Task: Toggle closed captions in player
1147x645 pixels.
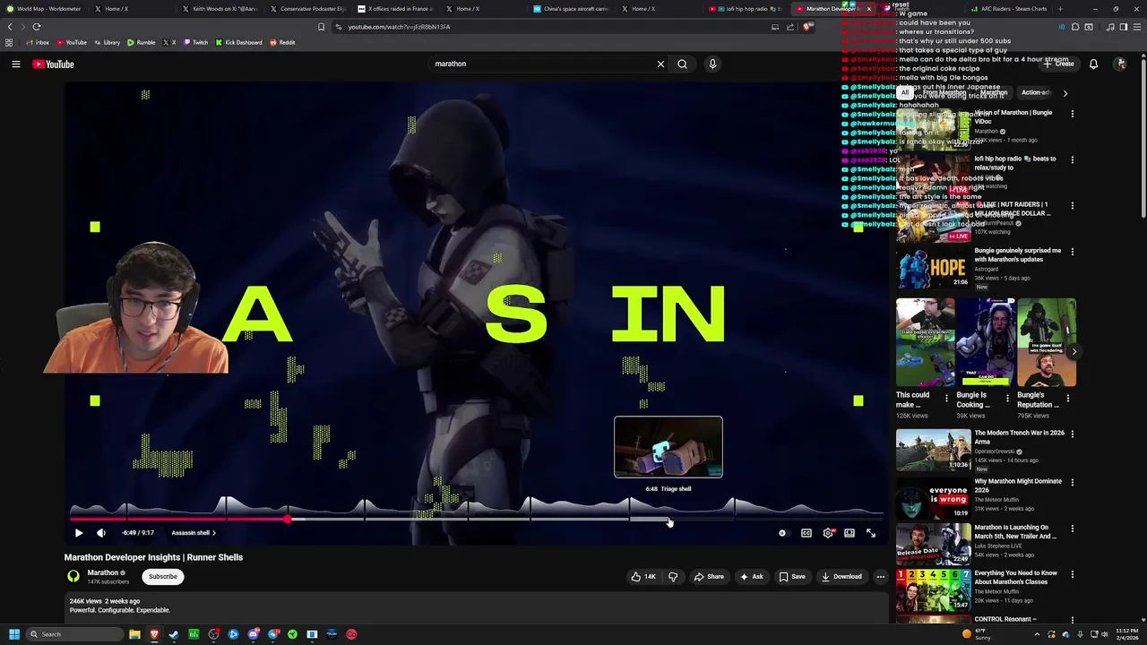Action: click(x=806, y=533)
